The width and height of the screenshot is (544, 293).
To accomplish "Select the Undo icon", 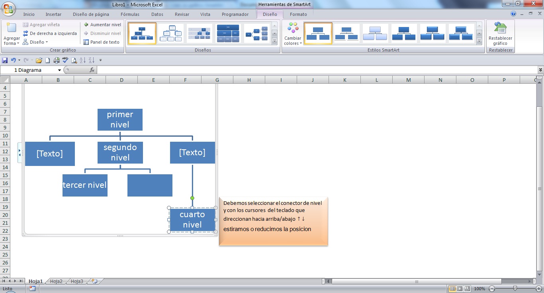I will [x=14, y=60].
